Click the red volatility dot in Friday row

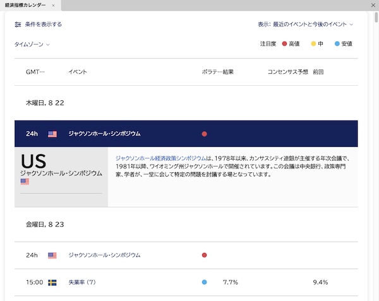(x=204, y=255)
